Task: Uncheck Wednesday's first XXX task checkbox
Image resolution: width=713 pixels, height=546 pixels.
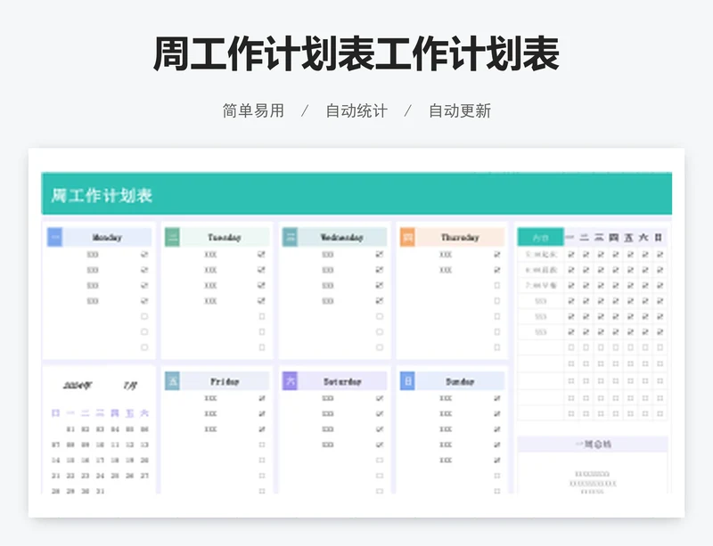Action: [380, 255]
